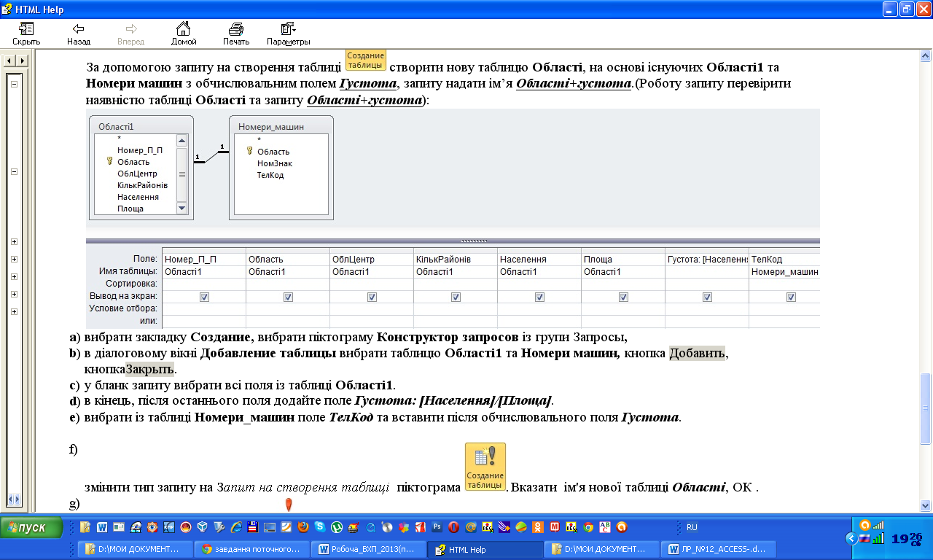Click the page scrollbar up arrow
933x560 pixels.
926,56
